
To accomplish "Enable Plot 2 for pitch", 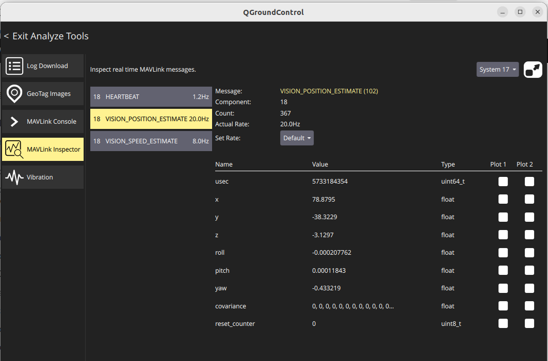I will pos(529,270).
